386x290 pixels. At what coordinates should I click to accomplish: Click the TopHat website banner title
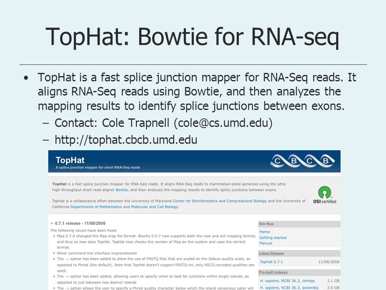click(70, 160)
